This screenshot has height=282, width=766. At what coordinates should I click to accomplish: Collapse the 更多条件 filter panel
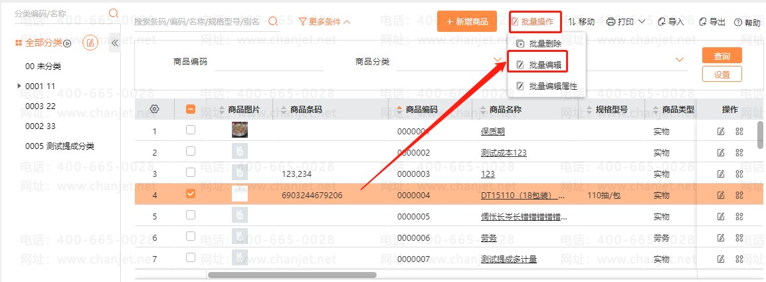324,21
